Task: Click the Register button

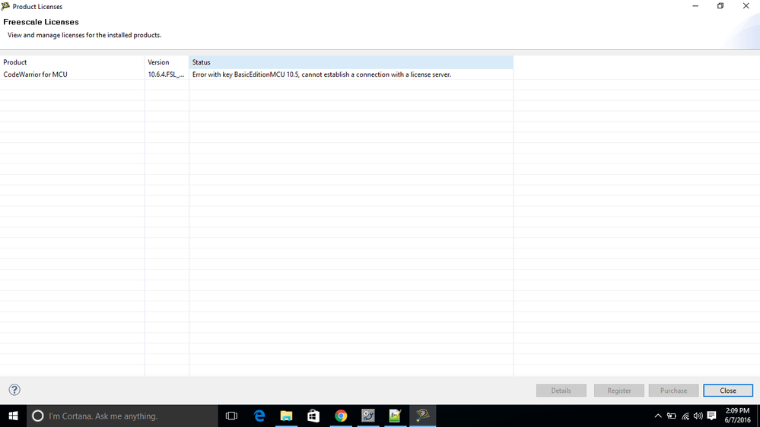Action: click(x=619, y=391)
